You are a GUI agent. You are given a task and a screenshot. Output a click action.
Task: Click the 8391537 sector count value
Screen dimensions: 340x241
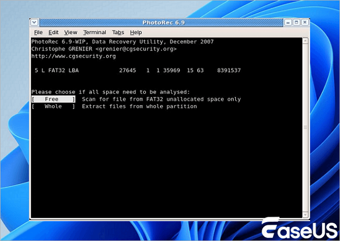[229, 70]
